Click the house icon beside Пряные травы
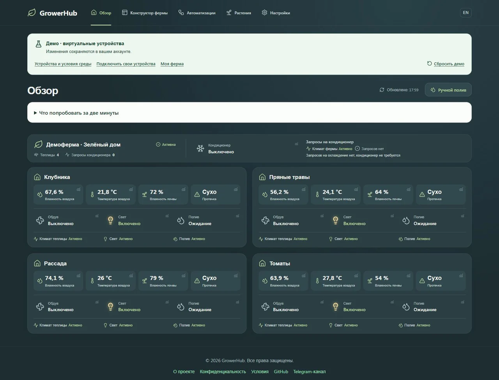499x380 pixels. click(x=262, y=177)
